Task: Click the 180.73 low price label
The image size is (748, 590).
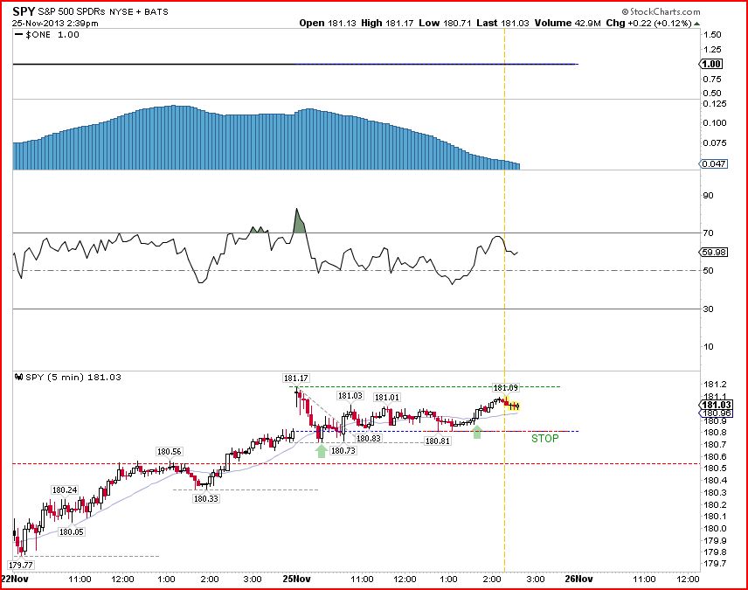Action: pyautogui.click(x=343, y=450)
